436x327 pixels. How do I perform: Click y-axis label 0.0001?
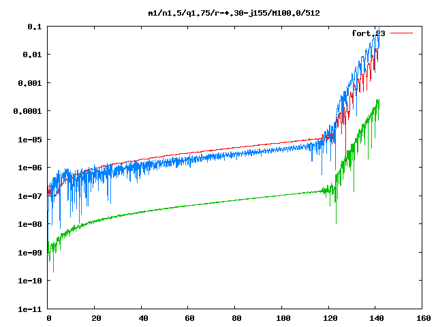[x=27, y=111]
